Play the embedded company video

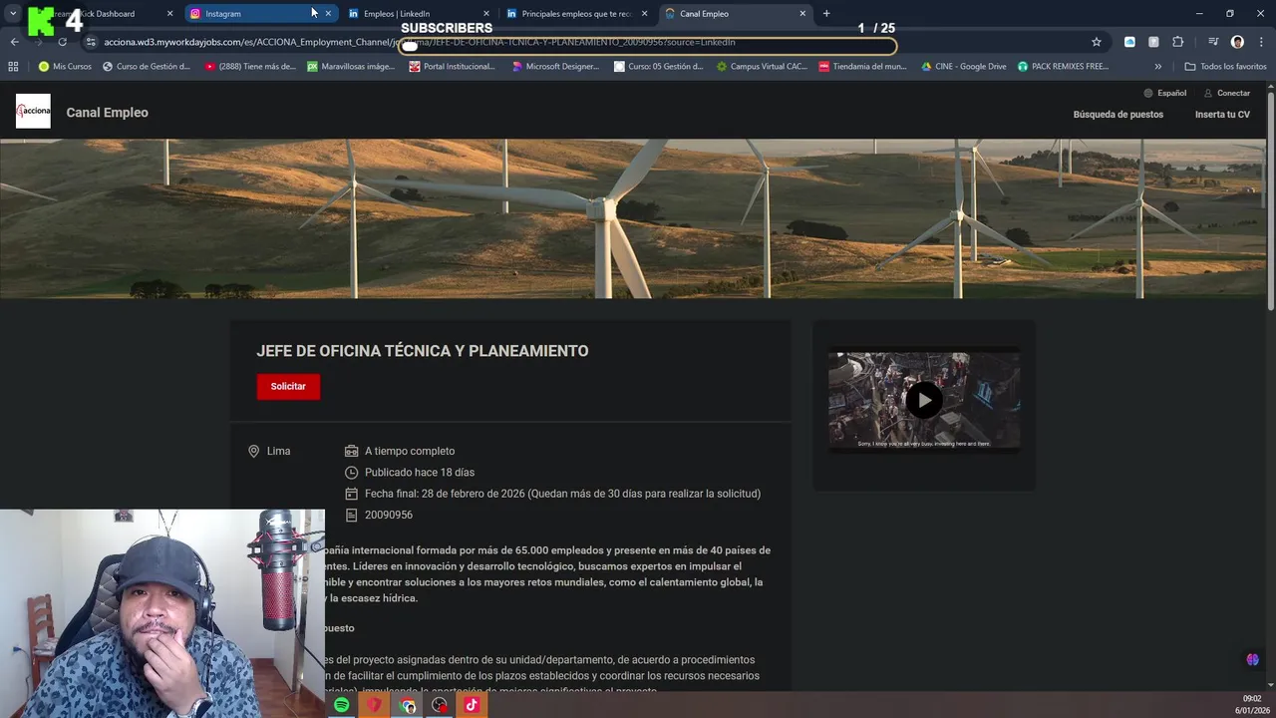[924, 400]
